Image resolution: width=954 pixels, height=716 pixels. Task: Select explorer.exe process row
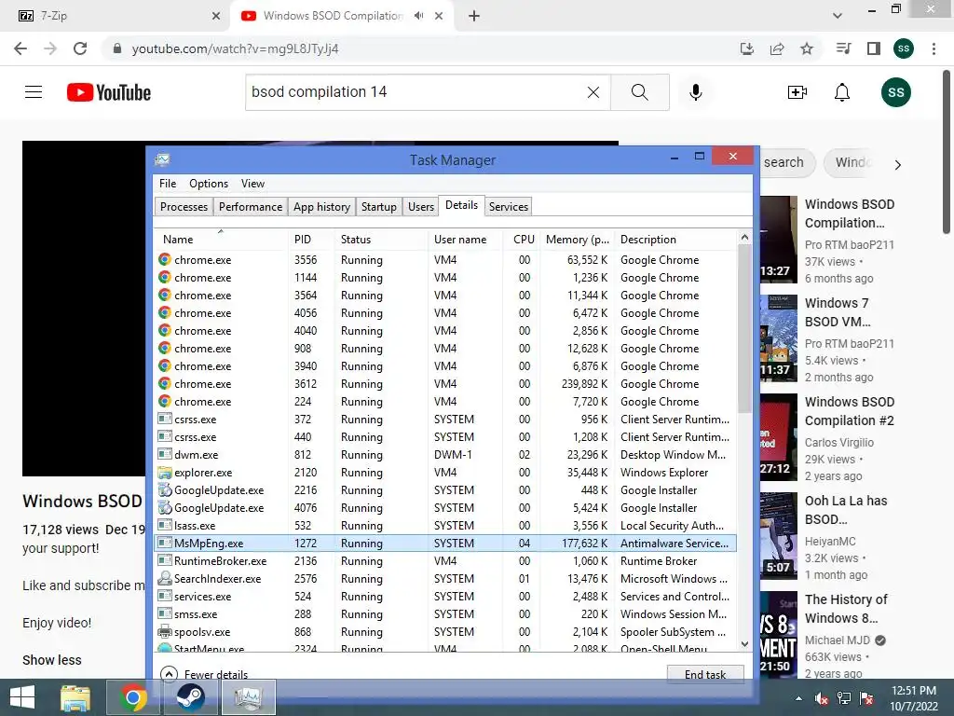click(x=445, y=473)
